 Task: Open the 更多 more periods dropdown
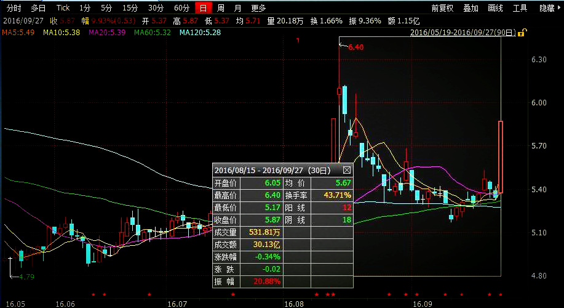click(259, 8)
